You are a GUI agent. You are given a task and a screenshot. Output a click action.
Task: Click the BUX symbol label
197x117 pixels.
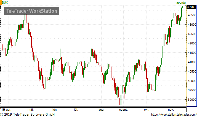[x=5, y=2]
